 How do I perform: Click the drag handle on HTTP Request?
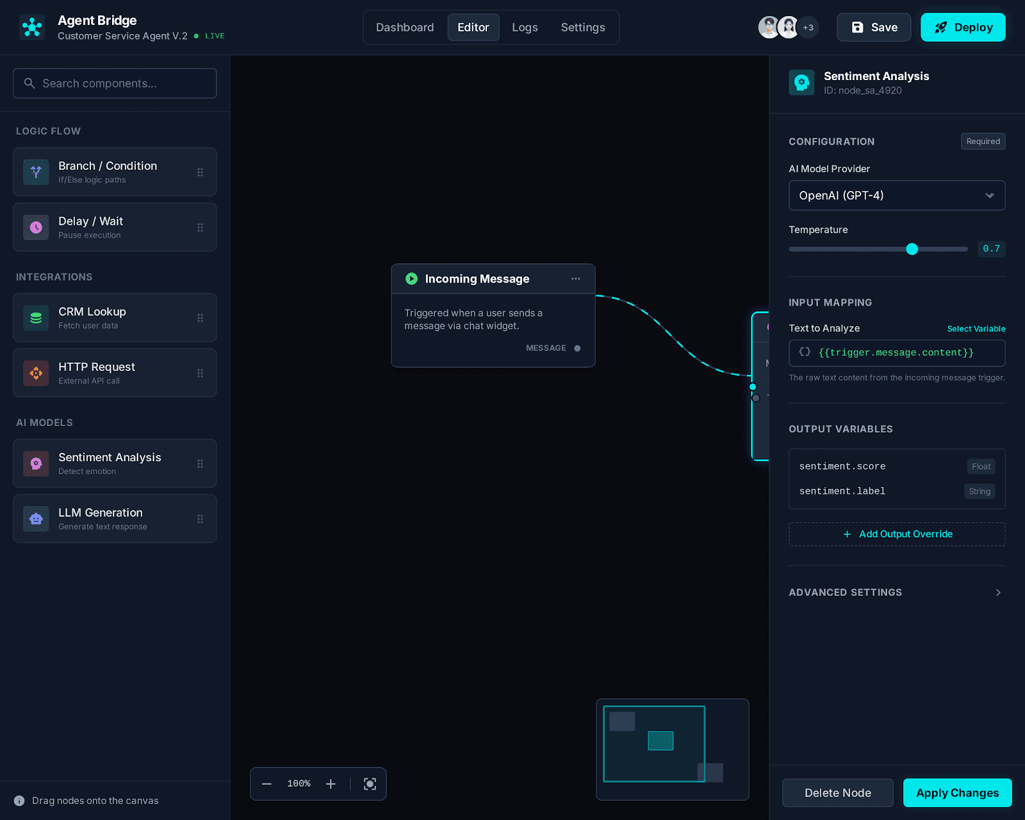(200, 373)
